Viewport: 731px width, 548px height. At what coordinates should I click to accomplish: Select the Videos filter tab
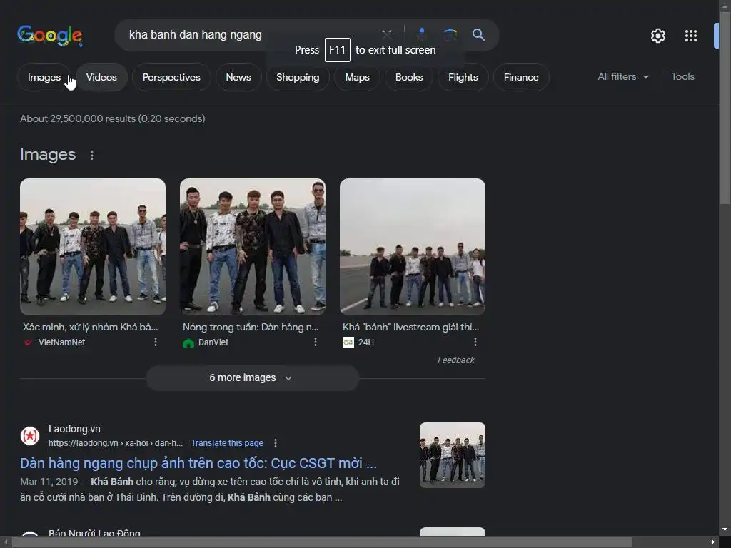click(x=101, y=77)
